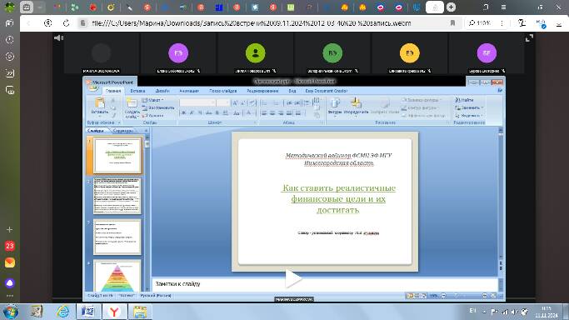The height and width of the screenshot is (320, 569).
Task: Click the Русский language indicator in status bar
Action: pos(156,296)
